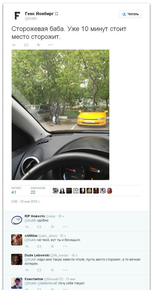
Task: View the 41 retweets count
Action: 14,192
